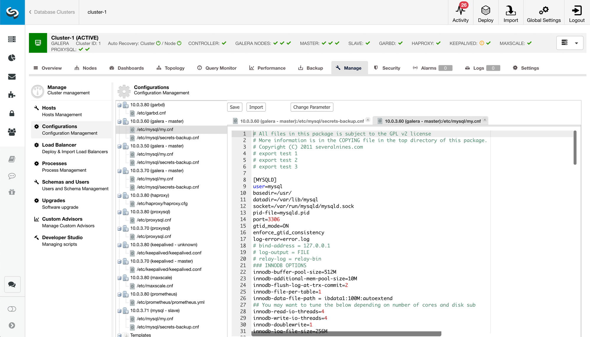This screenshot has width=590, height=337.
Task: Click envelope icon in left sidebar
Action: (12, 77)
